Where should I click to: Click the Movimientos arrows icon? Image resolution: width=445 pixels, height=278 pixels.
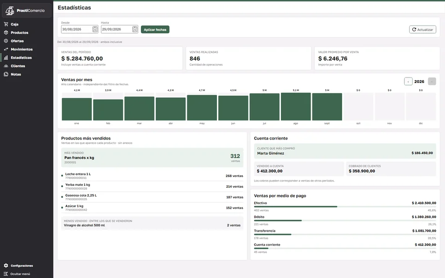point(6,49)
